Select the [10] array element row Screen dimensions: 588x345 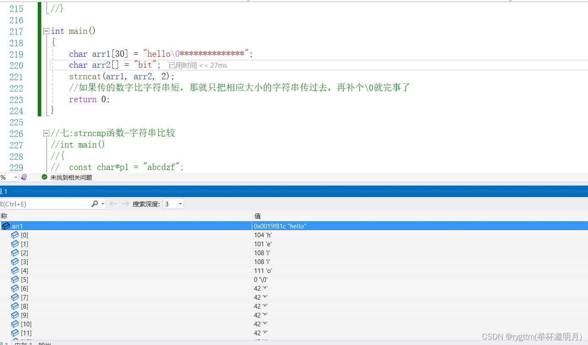(x=294, y=324)
